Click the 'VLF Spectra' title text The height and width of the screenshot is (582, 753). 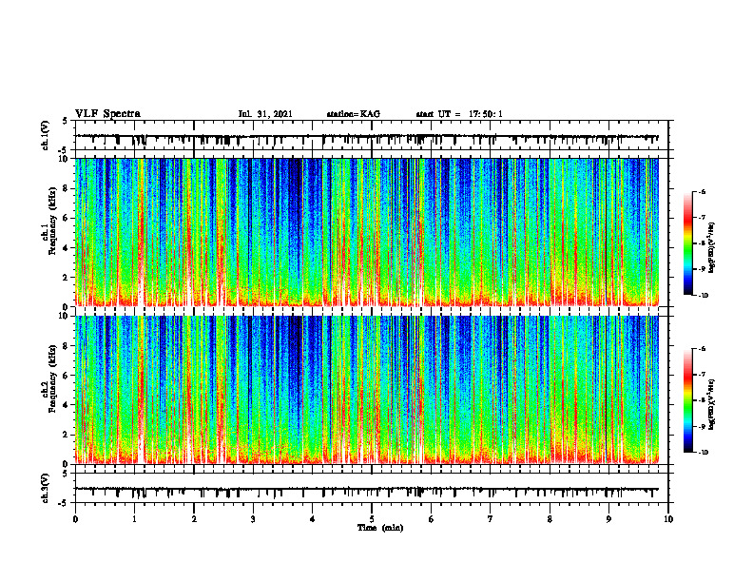pyautogui.click(x=107, y=114)
